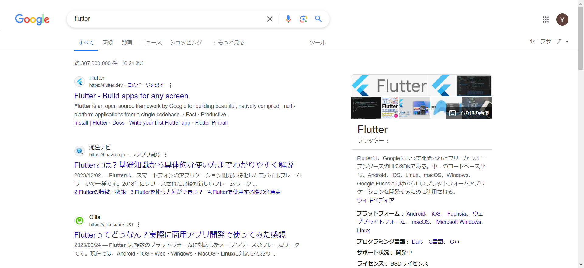The image size is (584, 268).
Task: Click the Google logo
Action: pyautogui.click(x=32, y=19)
